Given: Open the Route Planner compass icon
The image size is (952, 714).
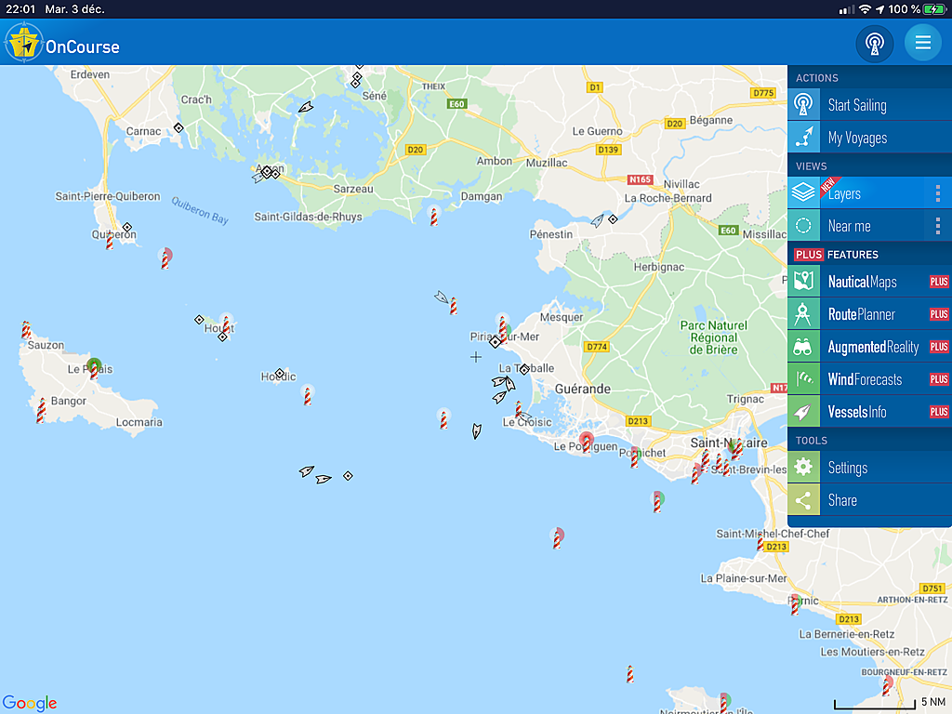Looking at the screenshot, I should pos(803,314).
